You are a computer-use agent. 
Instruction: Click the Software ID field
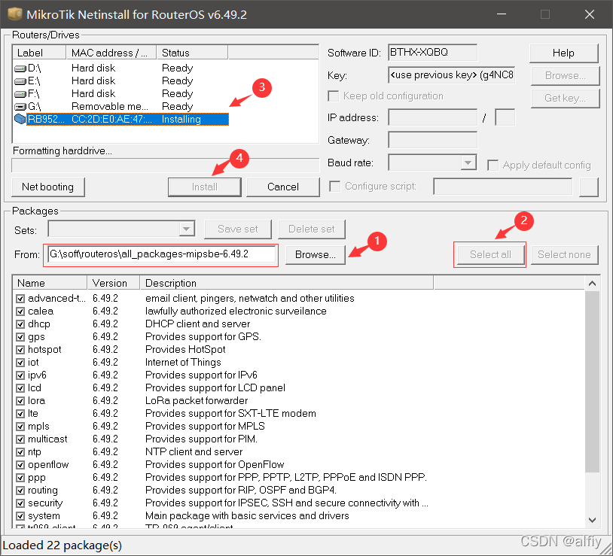pos(432,53)
